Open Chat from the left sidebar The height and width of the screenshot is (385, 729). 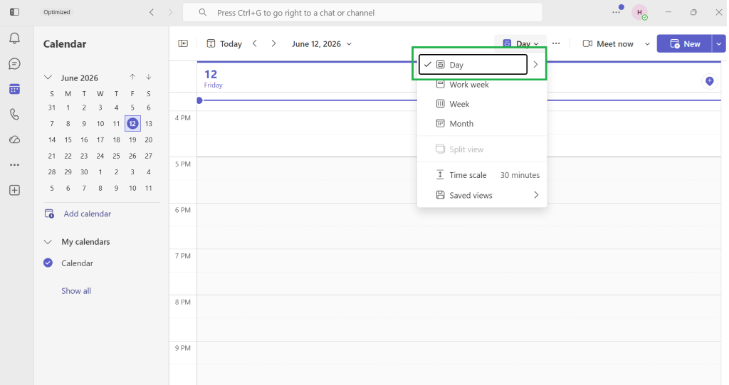[14, 64]
